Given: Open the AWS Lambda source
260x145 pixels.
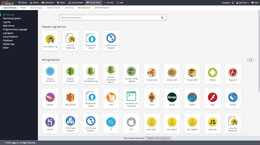Looking at the screenshot, I should [x=70, y=99].
